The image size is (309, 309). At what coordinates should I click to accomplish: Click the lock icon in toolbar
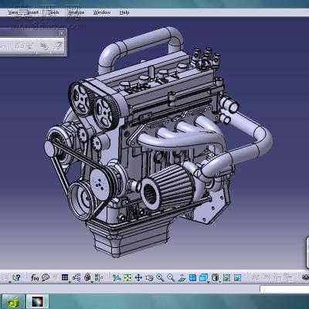[x=87, y=277]
